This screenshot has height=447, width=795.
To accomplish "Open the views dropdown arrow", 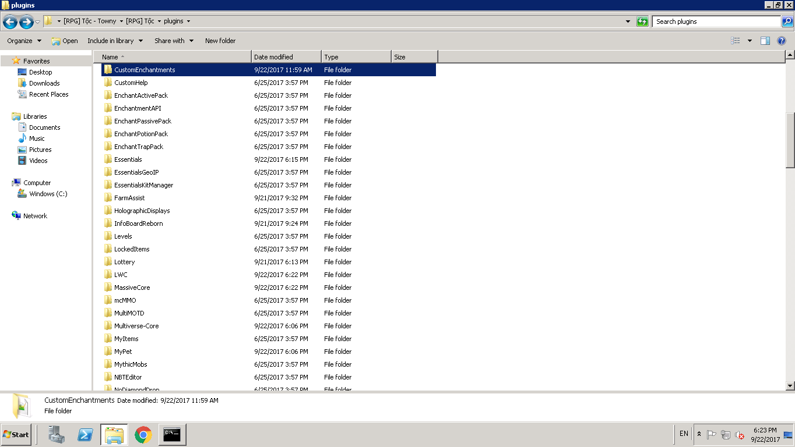I will coord(750,41).
